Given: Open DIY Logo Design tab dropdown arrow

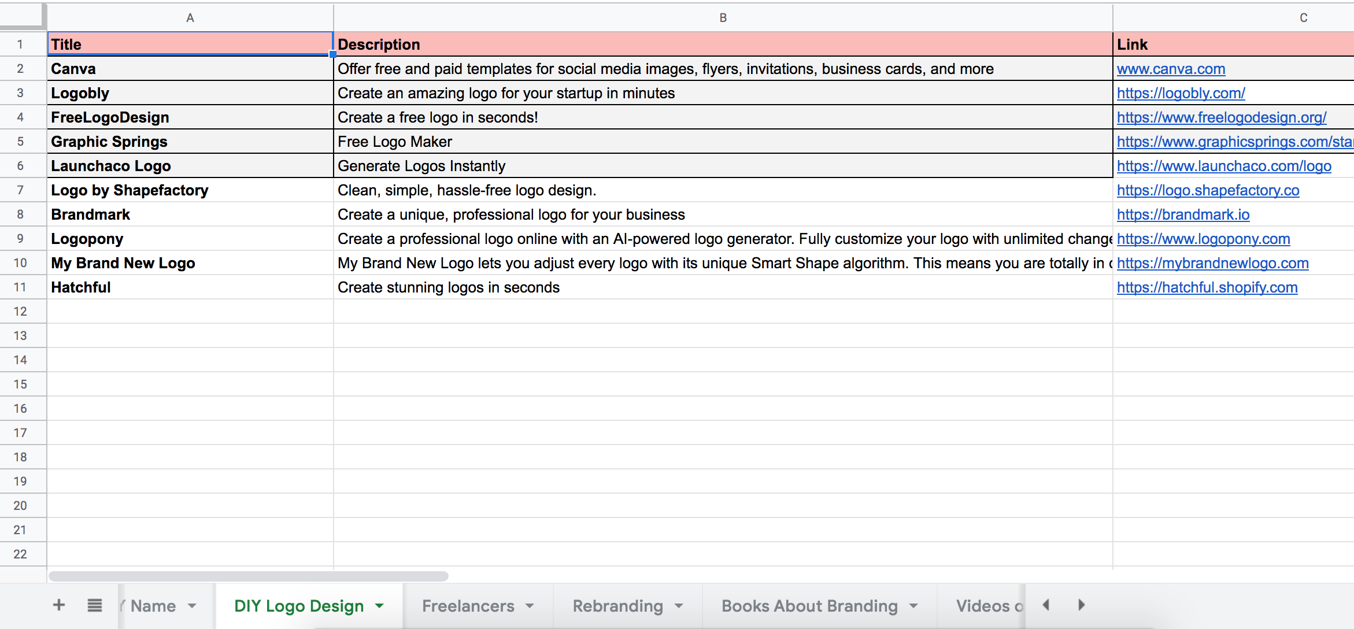Looking at the screenshot, I should tap(380, 606).
